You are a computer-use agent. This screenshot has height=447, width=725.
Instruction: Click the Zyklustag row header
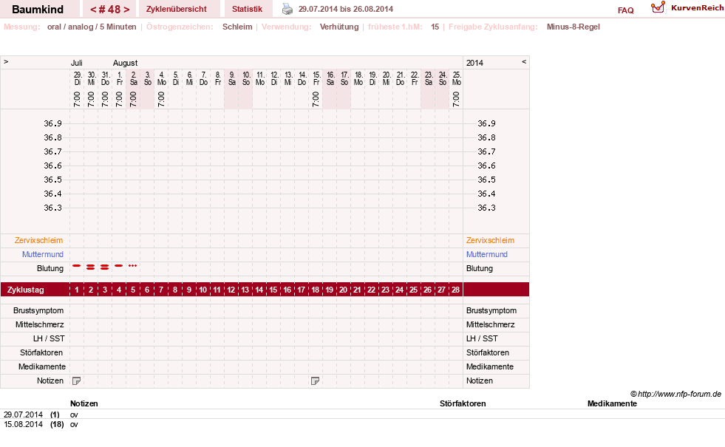pos(26,290)
